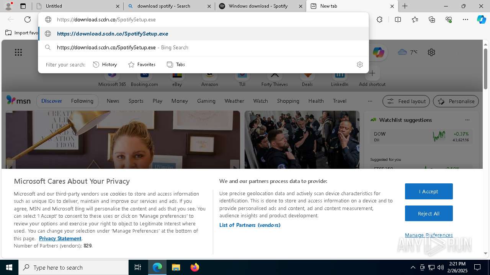Open the police officers news thumbnail
Viewport: 490px width, 275px height.
tap(302, 140)
